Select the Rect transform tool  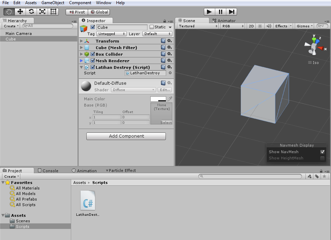[53, 11]
